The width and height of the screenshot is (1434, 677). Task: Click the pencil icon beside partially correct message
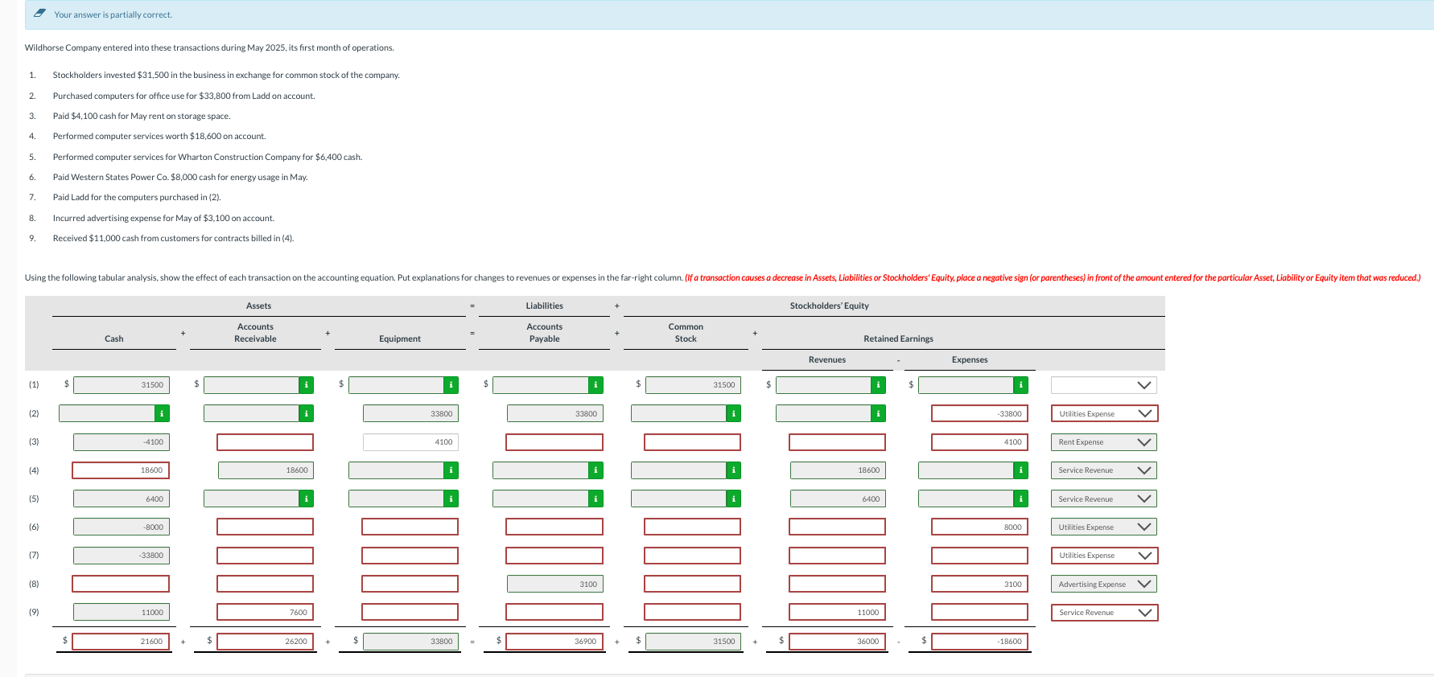[39, 14]
